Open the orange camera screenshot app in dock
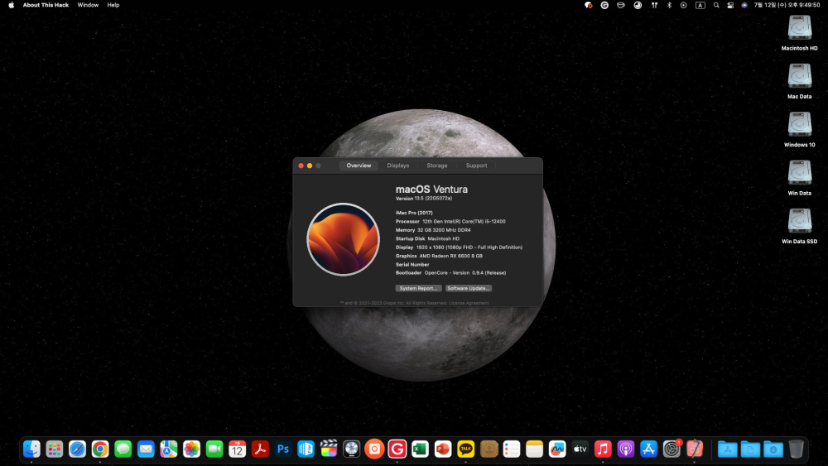Viewport: 828px width, 466px height. point(374,449)
